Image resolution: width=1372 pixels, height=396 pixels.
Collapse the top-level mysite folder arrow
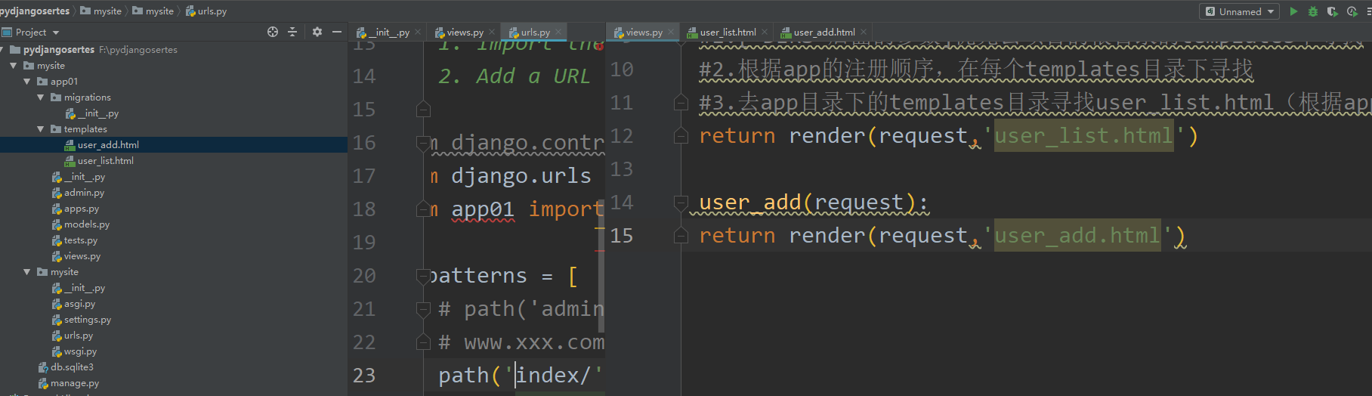pyautogui.click(x=14, y=66)
